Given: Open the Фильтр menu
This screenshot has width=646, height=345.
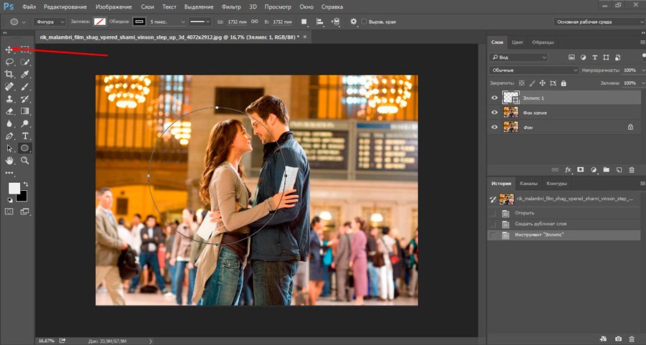Looking at the screenshot, I should [231, 7].
